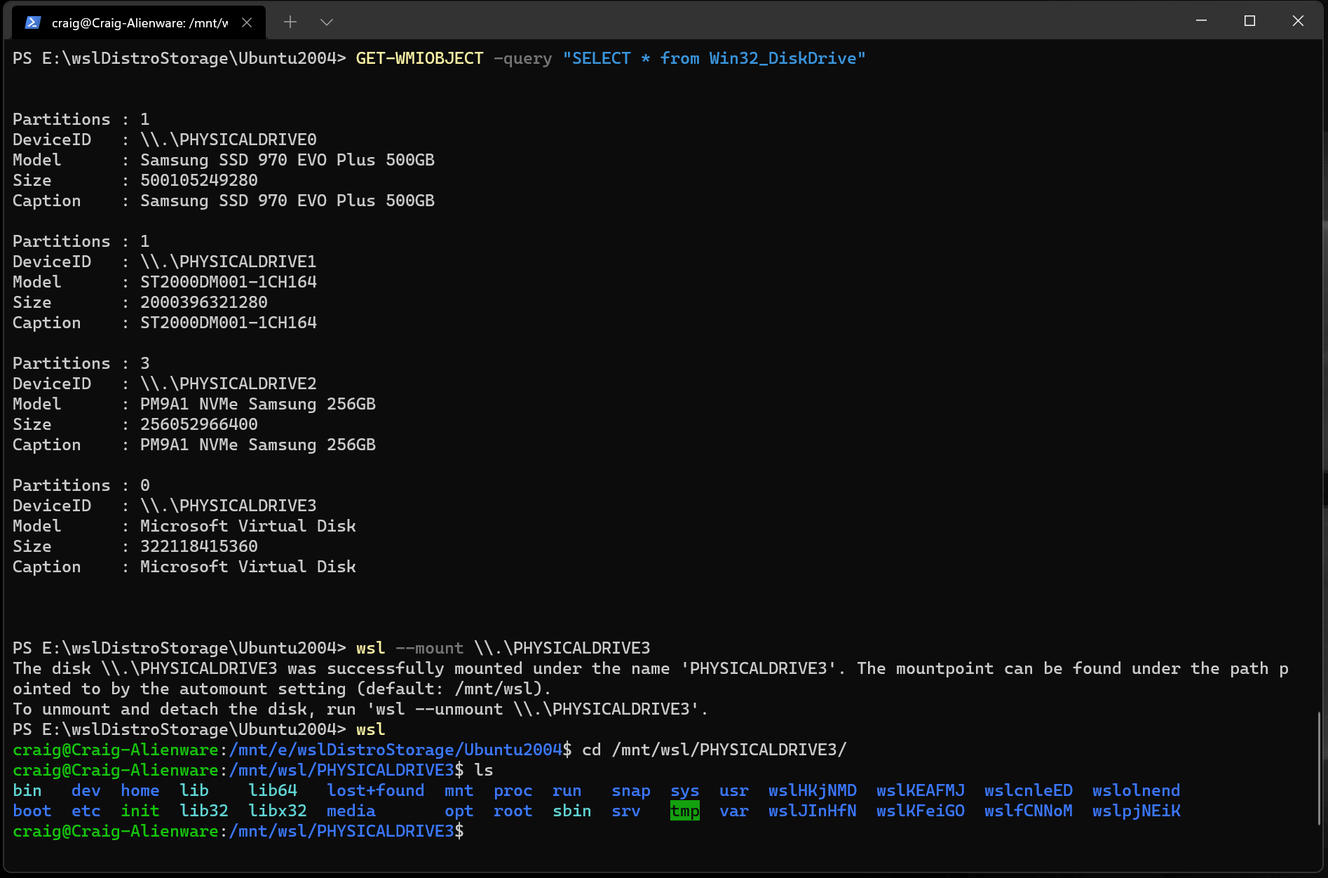Image resolution: width=1328 pixels, height=878 pixels.
Task: Click the wslHKjNMD folder name
Action: tap(812, 790)
